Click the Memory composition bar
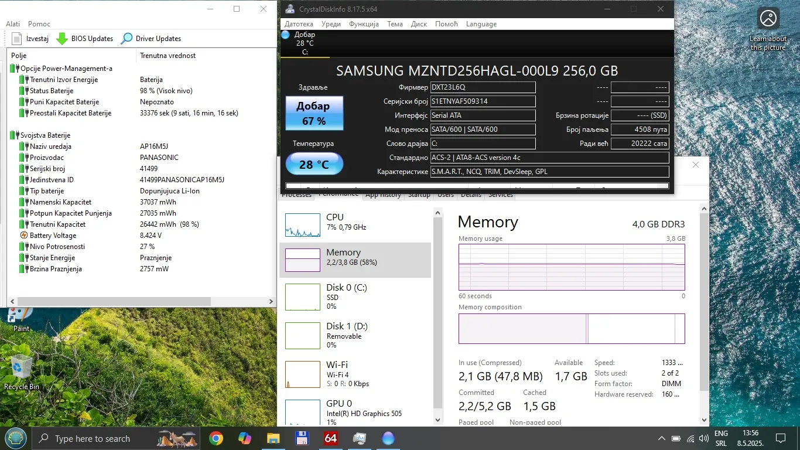Viewport: 800px width, 450px height. point(572,329)
